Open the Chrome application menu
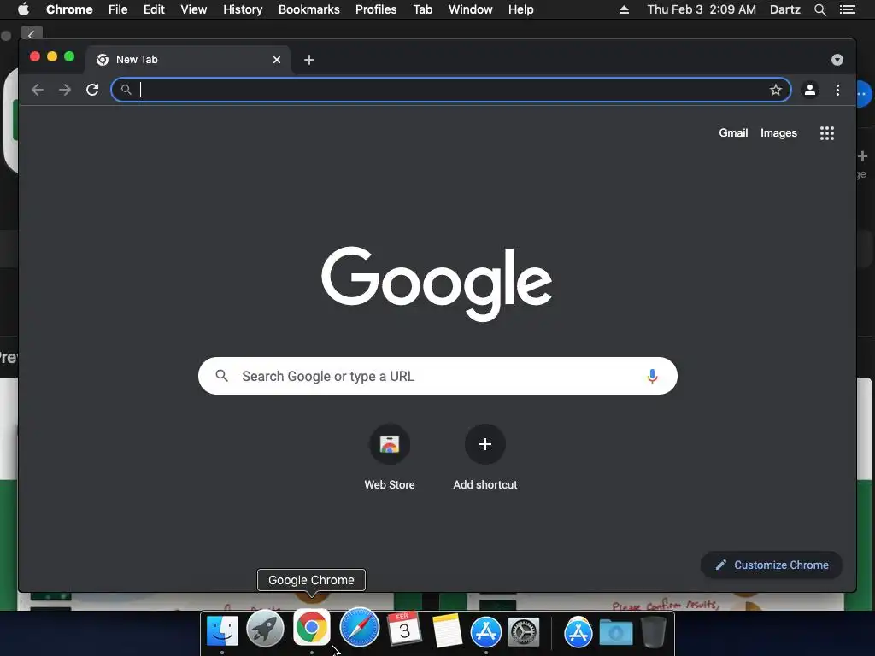Viewport: 875px width, 656px height. [x=69, y=9]
